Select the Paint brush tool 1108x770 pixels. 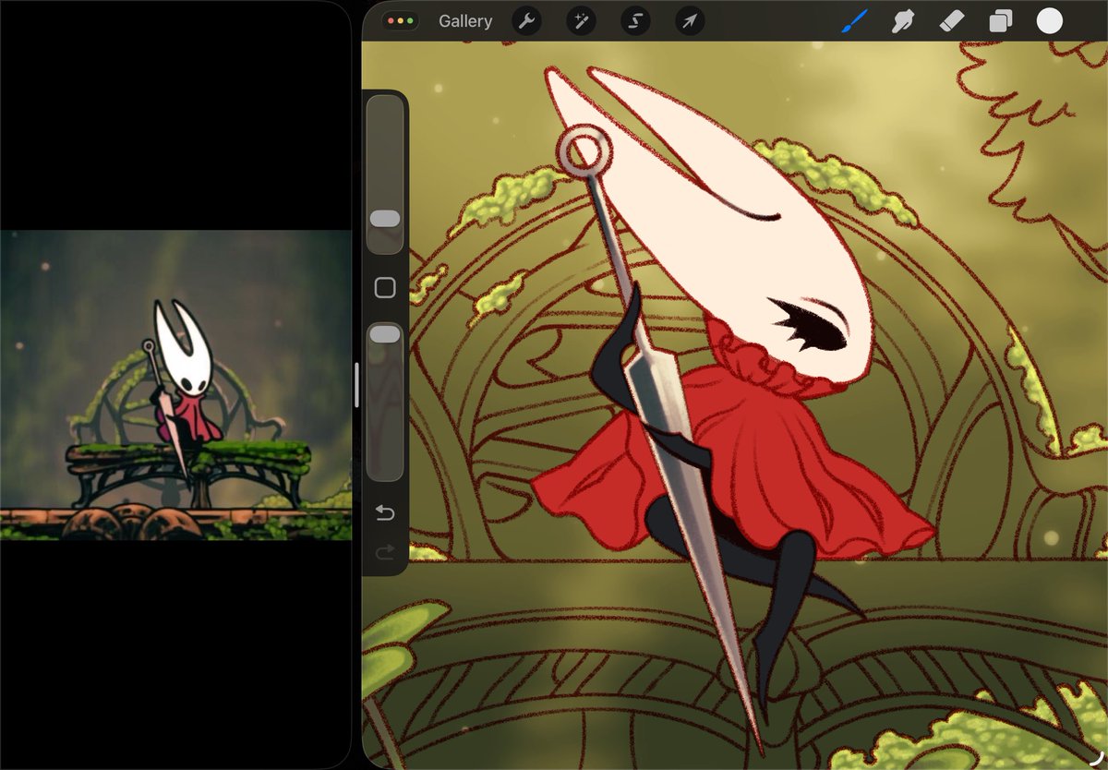[855, 21]
